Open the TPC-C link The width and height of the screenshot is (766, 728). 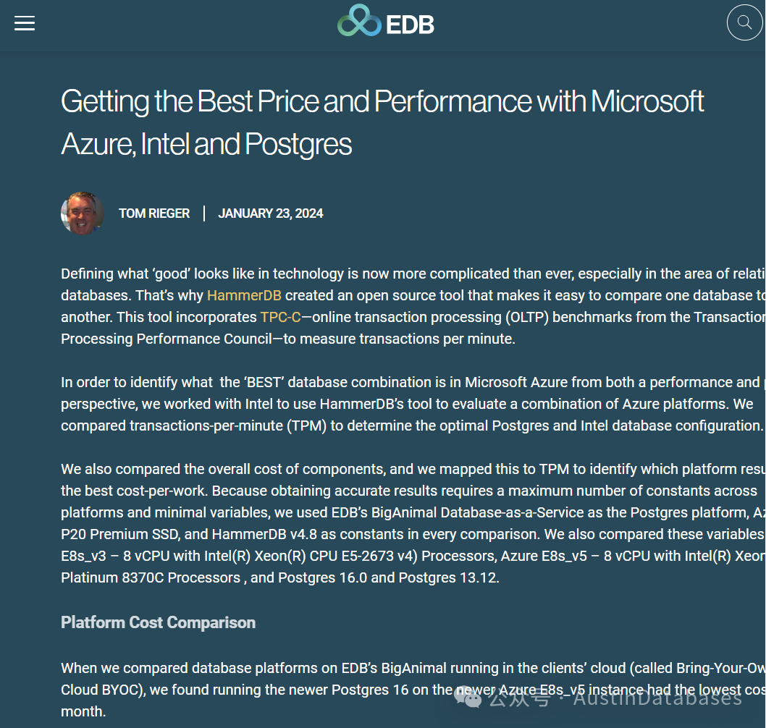coord(280,318)
